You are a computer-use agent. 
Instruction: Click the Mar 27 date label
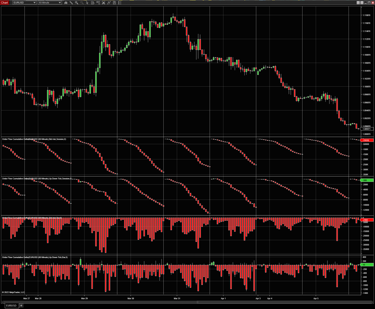pyautogui.click(x=27, y=299)
